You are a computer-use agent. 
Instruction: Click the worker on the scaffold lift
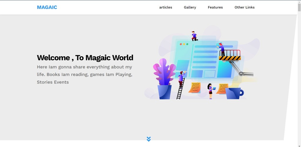(x=222, y=49)
